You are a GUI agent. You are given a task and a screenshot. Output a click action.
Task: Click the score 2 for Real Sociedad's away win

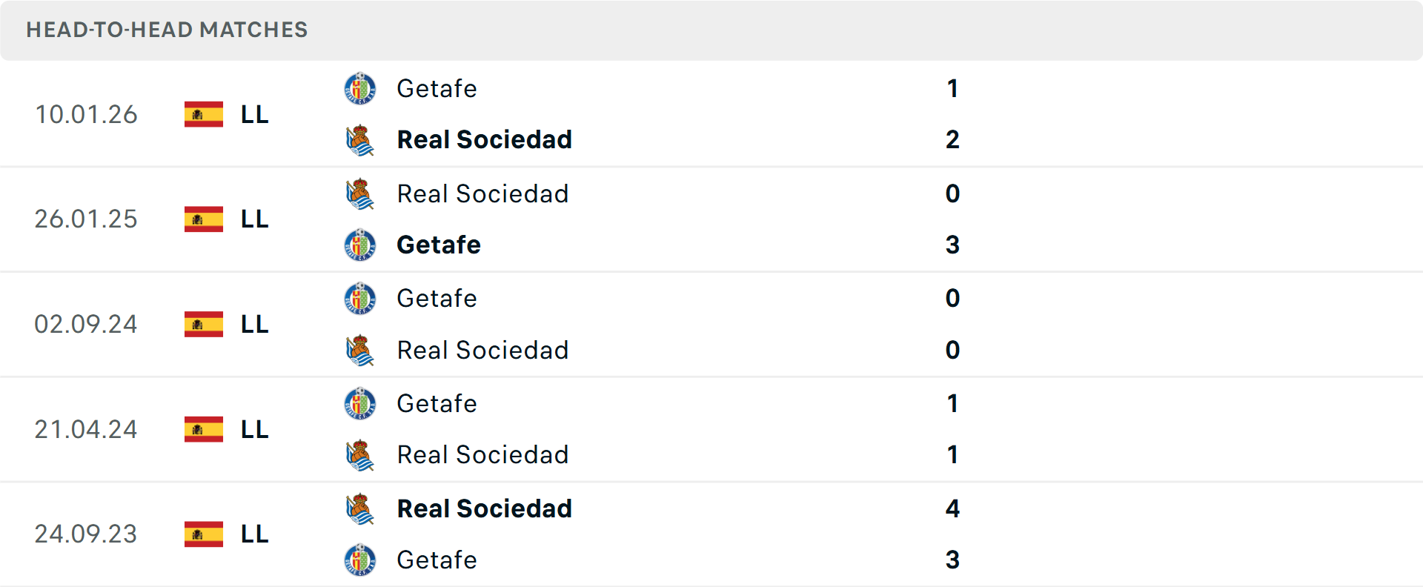953,139
